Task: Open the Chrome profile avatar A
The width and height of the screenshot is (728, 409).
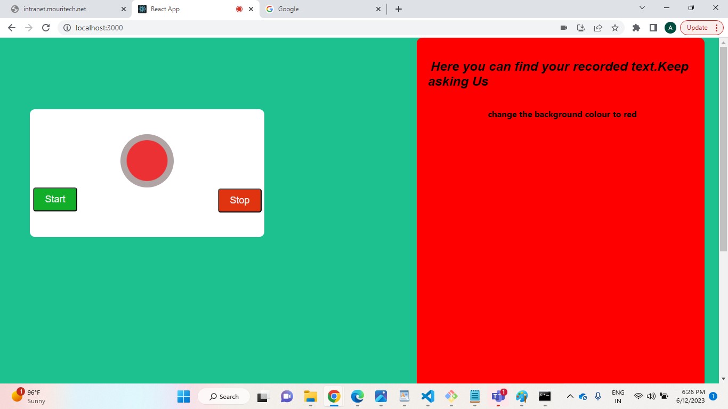Action: click(x=670, y=28)
